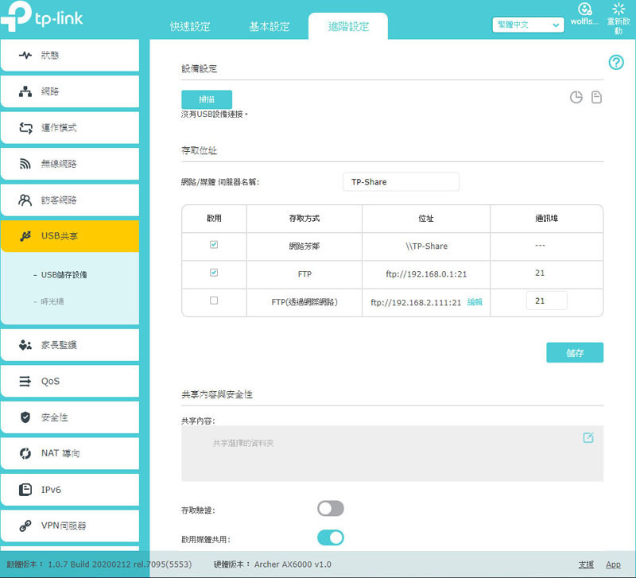The image size is (636, 578).
Task: Click the 儲存 save button
Action: click(575, 352)
